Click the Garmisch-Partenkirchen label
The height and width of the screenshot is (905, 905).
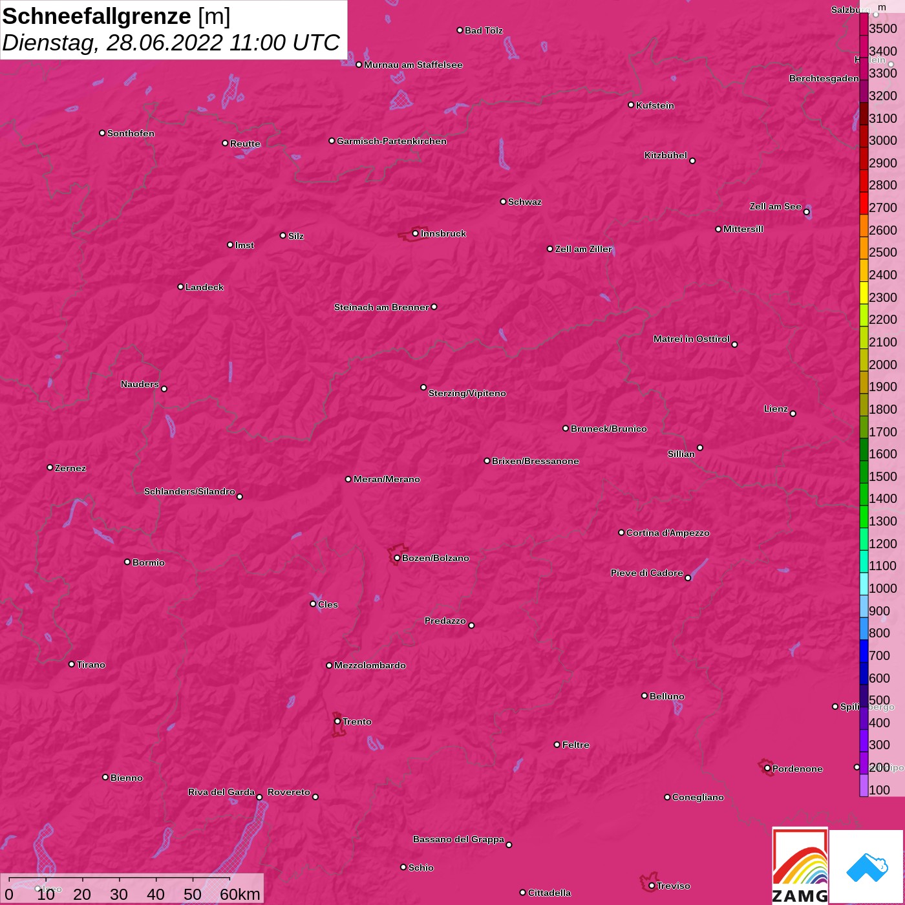(392, 141)
